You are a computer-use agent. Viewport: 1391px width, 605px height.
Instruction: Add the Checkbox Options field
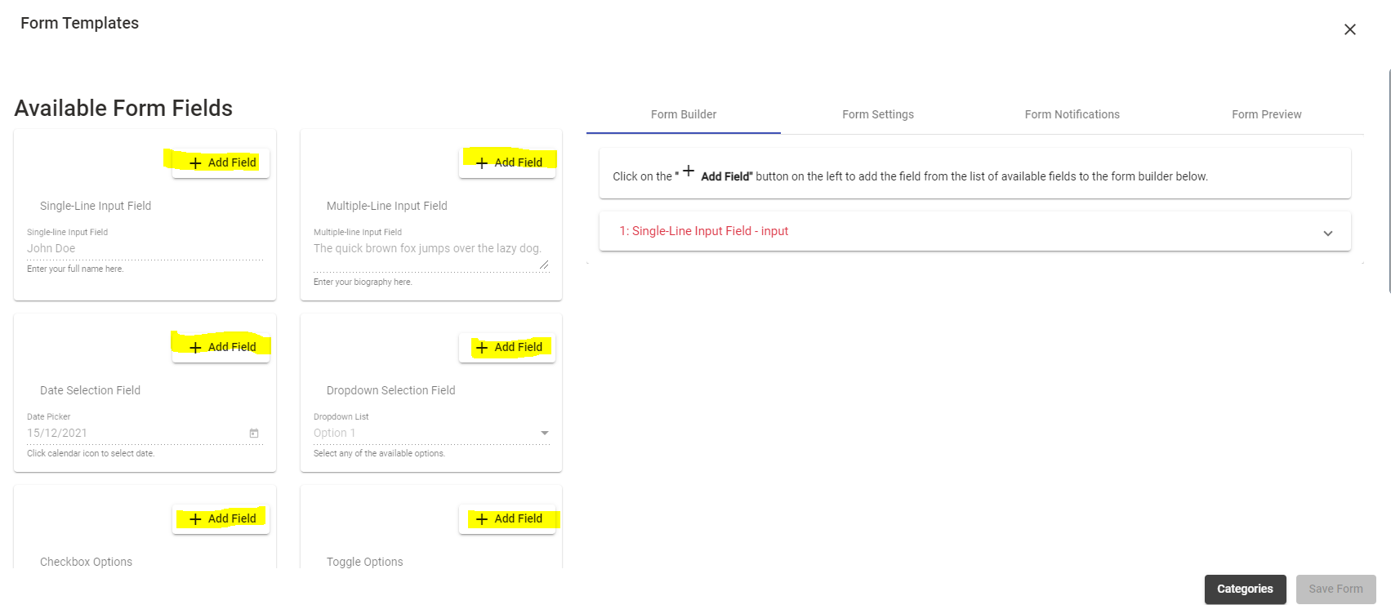coord(221,518)
